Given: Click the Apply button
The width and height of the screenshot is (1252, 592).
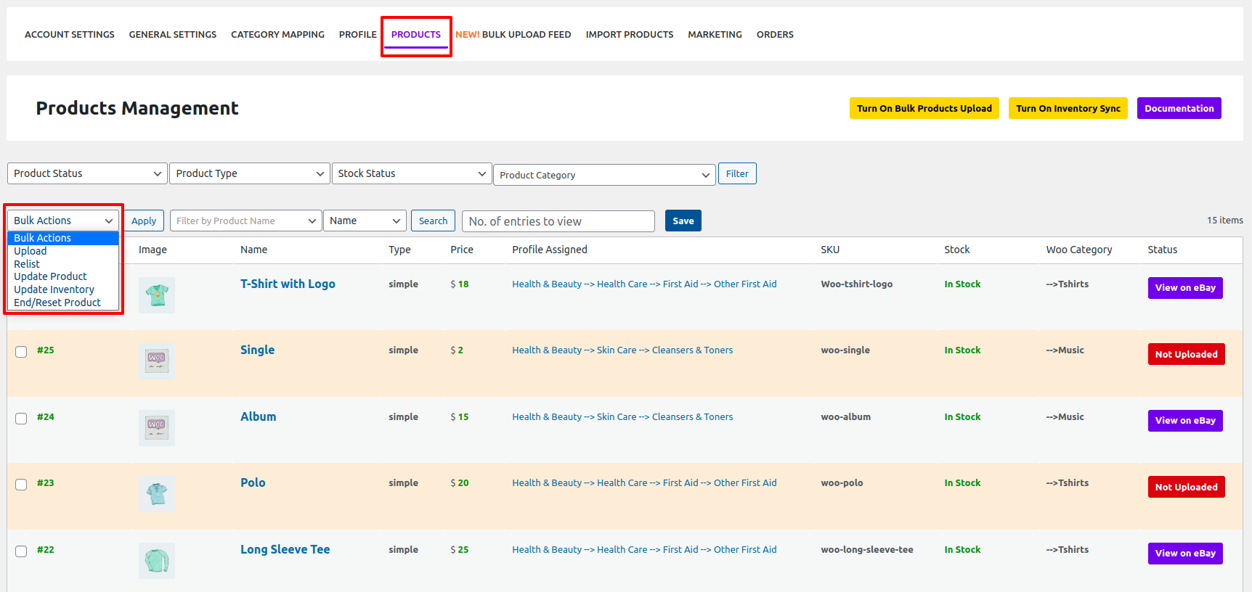Looking at the screenshot, I should click(x=144, y=221).
